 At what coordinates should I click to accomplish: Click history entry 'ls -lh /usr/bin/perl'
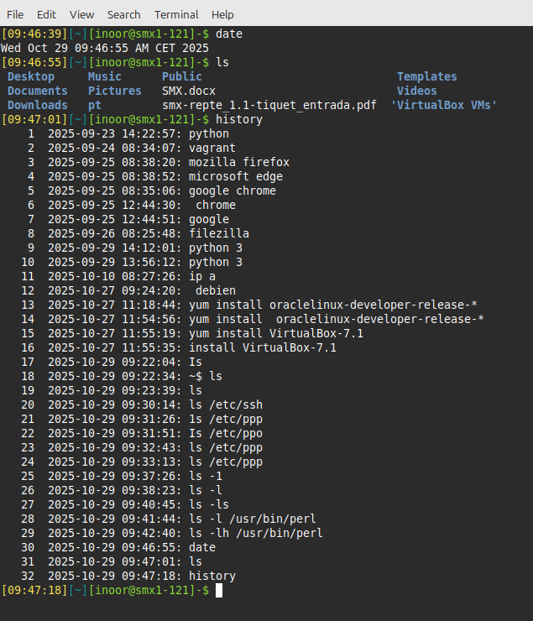click(x=256, y=534)
